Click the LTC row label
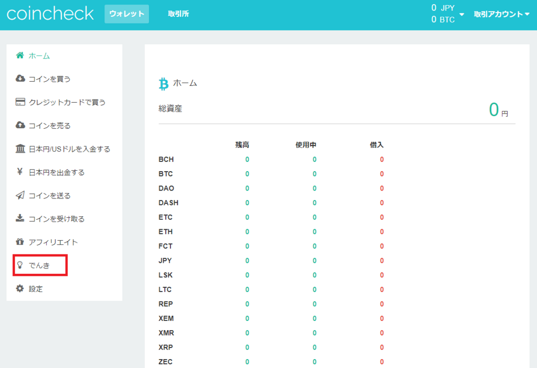537x368 pixels. tap(165, 289)
